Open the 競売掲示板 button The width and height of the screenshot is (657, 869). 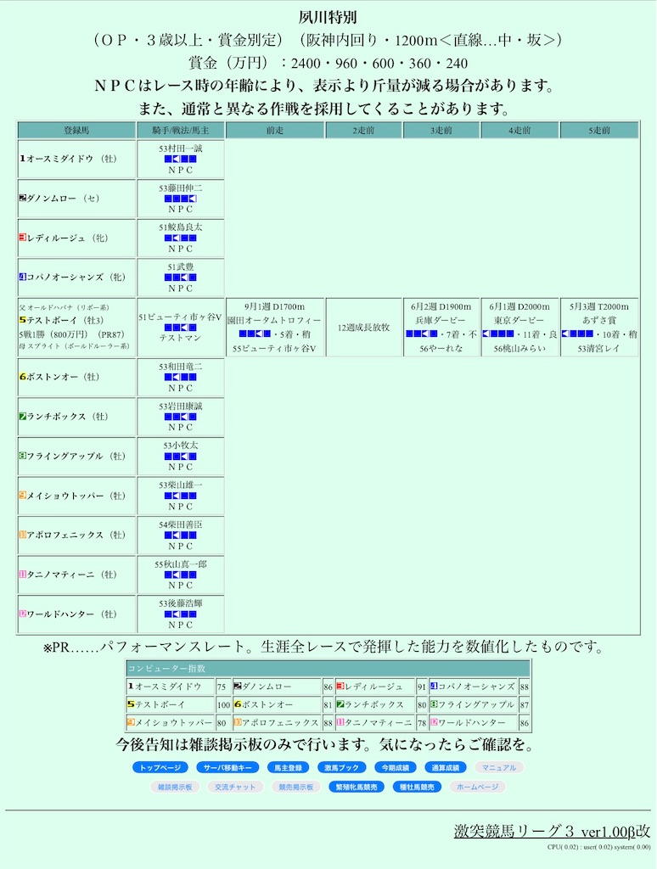click(x=296, y=787)
